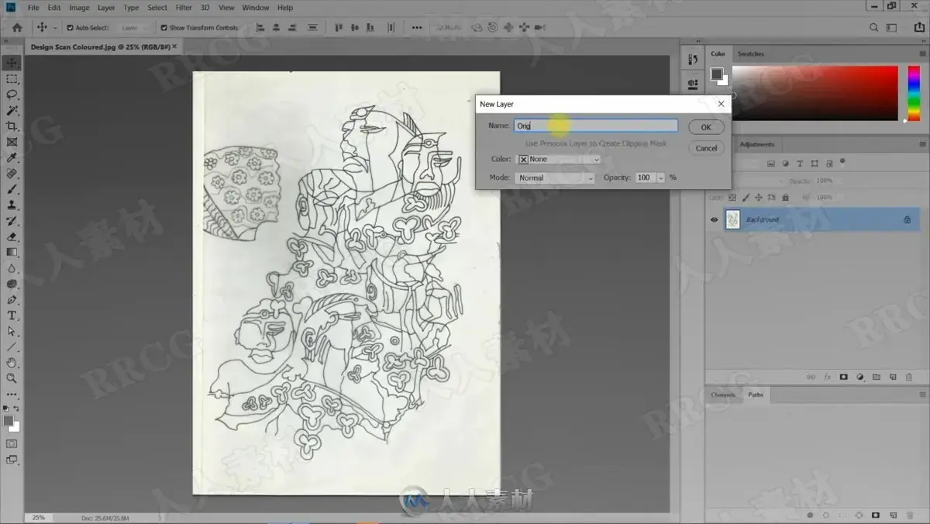930x524 pixels.
Task: Open the search icon in options bar
Action: click(873, 28)
